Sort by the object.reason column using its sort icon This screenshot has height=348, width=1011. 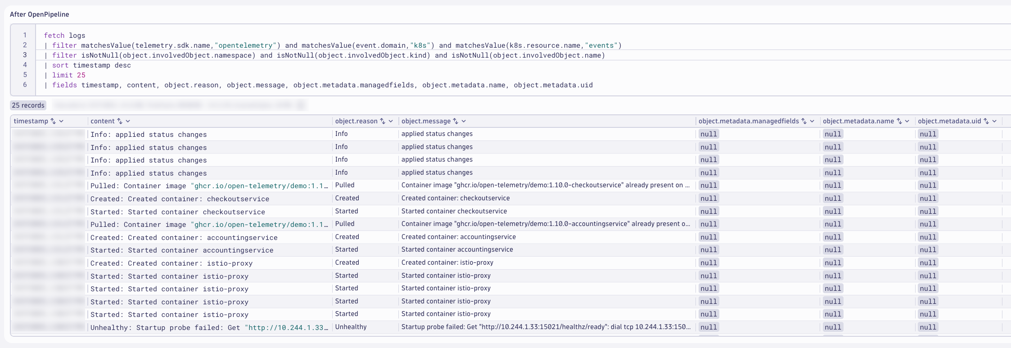tap(383, 121)
